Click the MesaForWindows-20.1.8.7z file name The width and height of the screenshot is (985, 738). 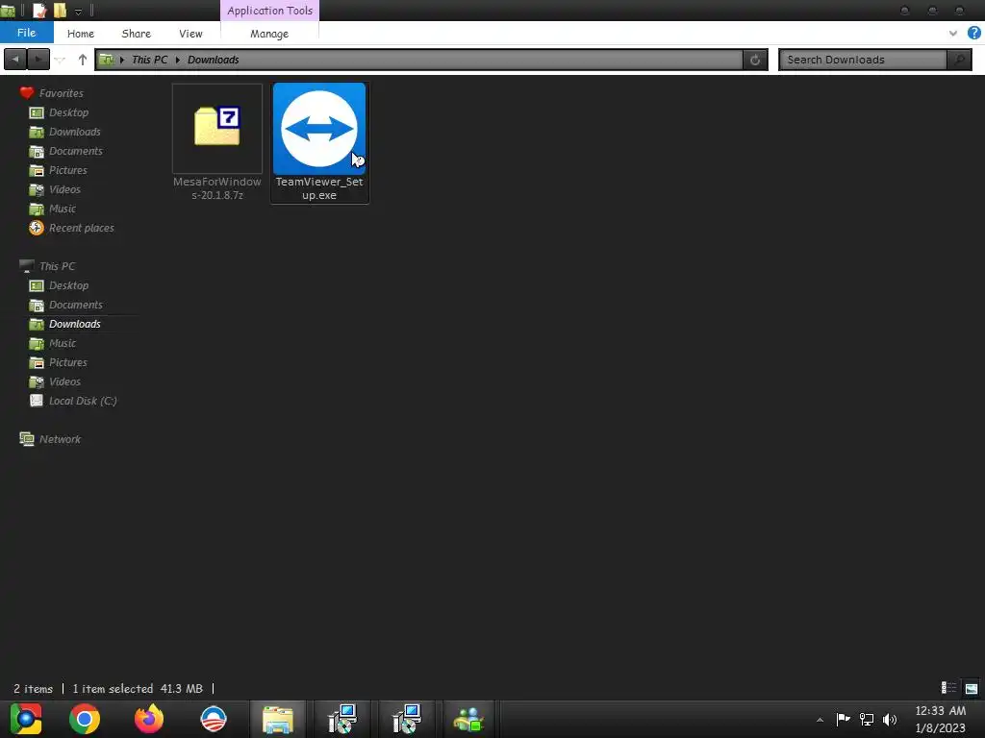216,188
